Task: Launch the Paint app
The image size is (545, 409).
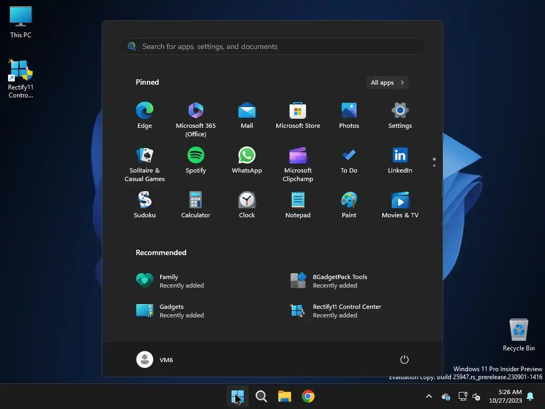Action: 349,205
